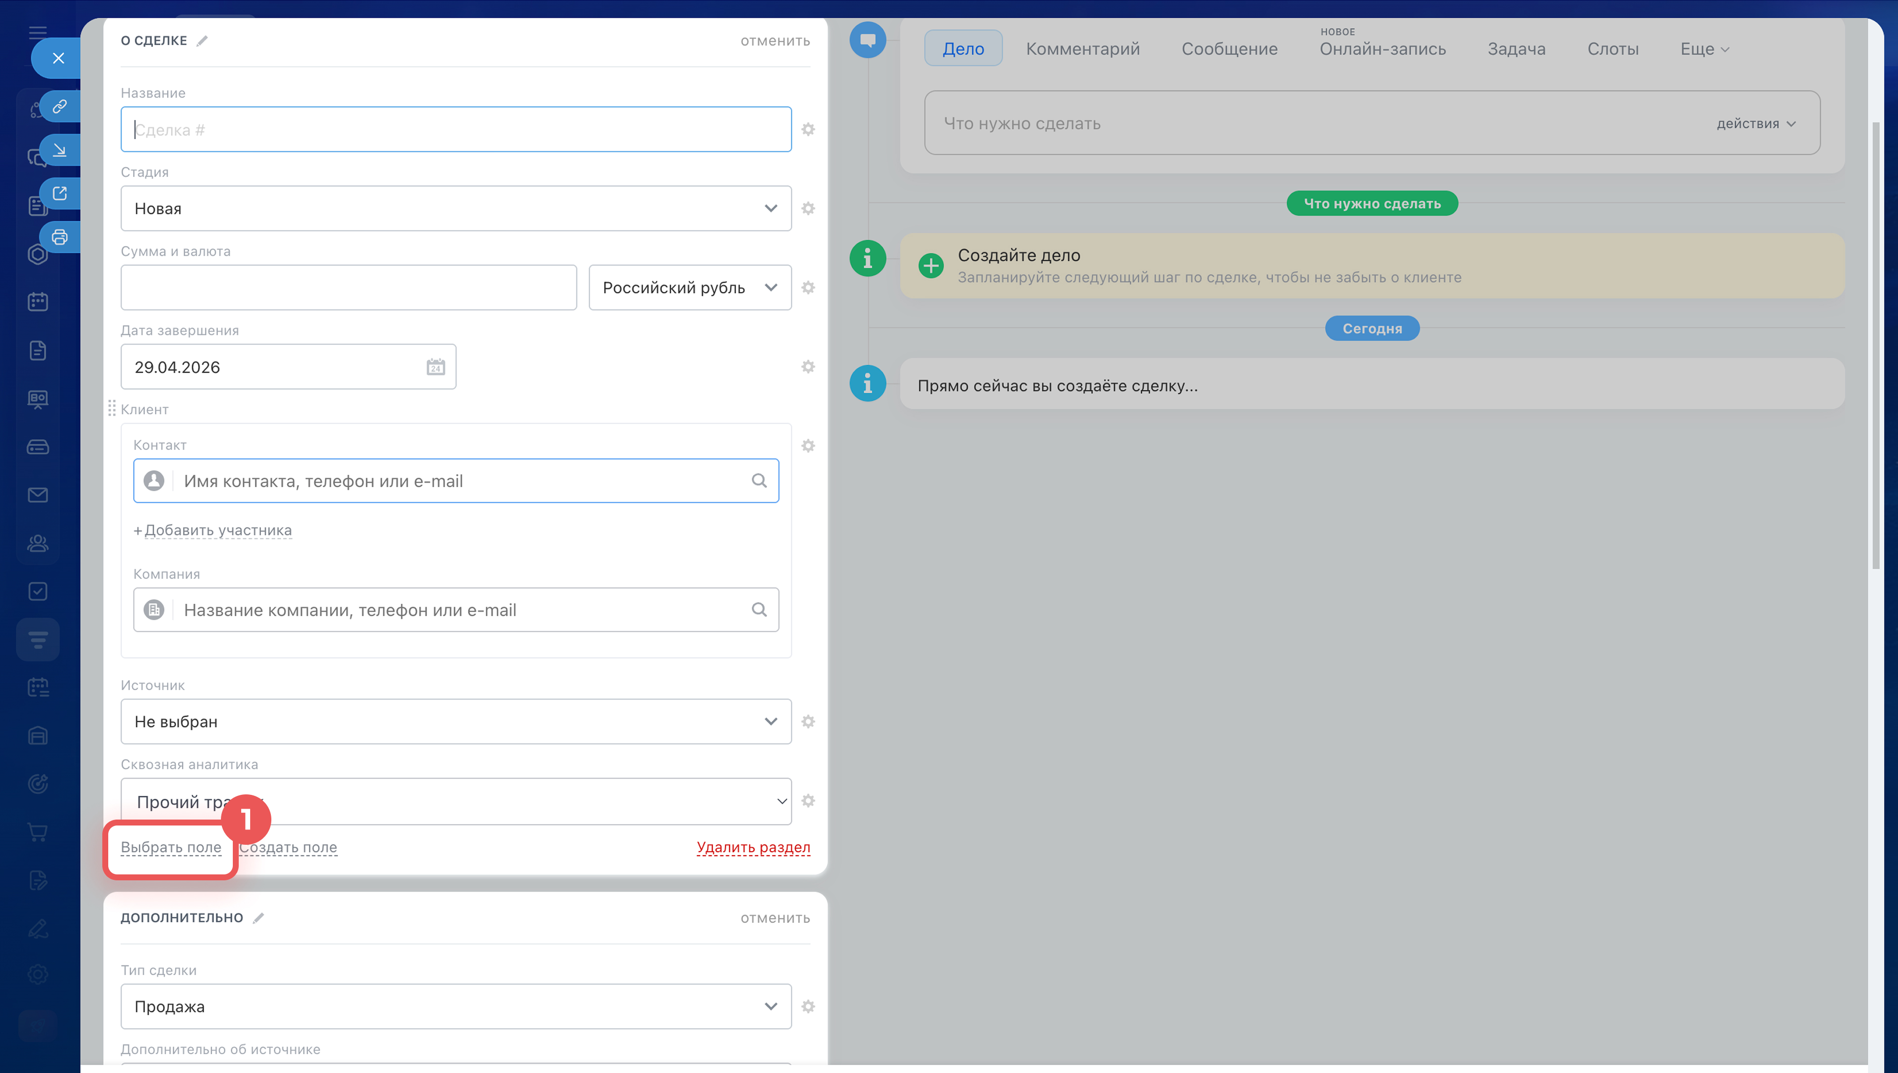Switch to the Задача tab
Screen dimensions: 1898x1073
coord(1516,48)
